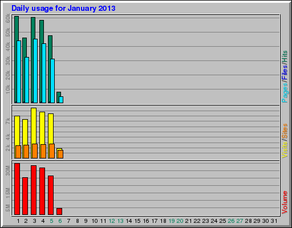Click the yellow 'Visits' legend word
Viewport: 292px width, 228px height.
click(285, 149)
